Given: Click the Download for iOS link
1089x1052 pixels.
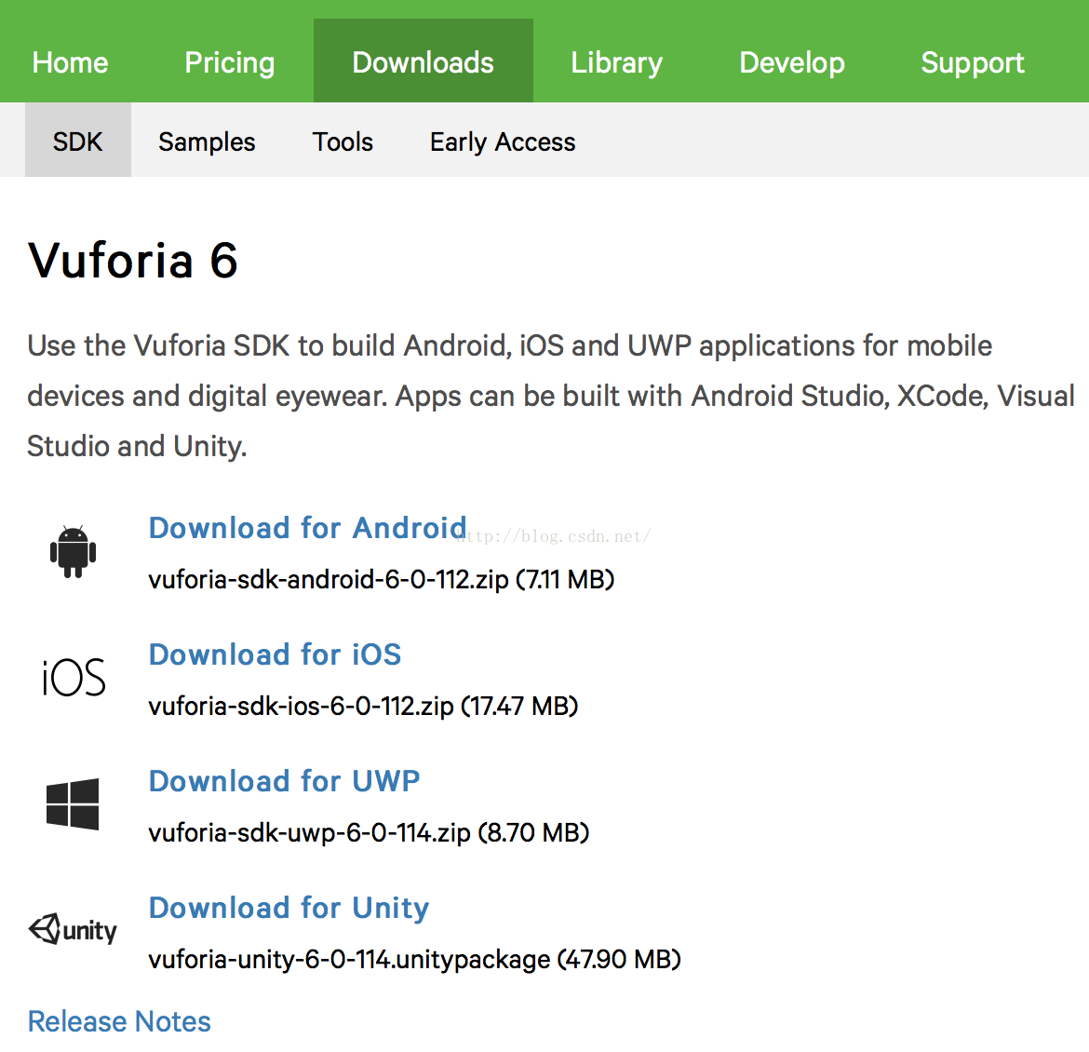Looking at the screenshot, I should click(x=275, y=654).
